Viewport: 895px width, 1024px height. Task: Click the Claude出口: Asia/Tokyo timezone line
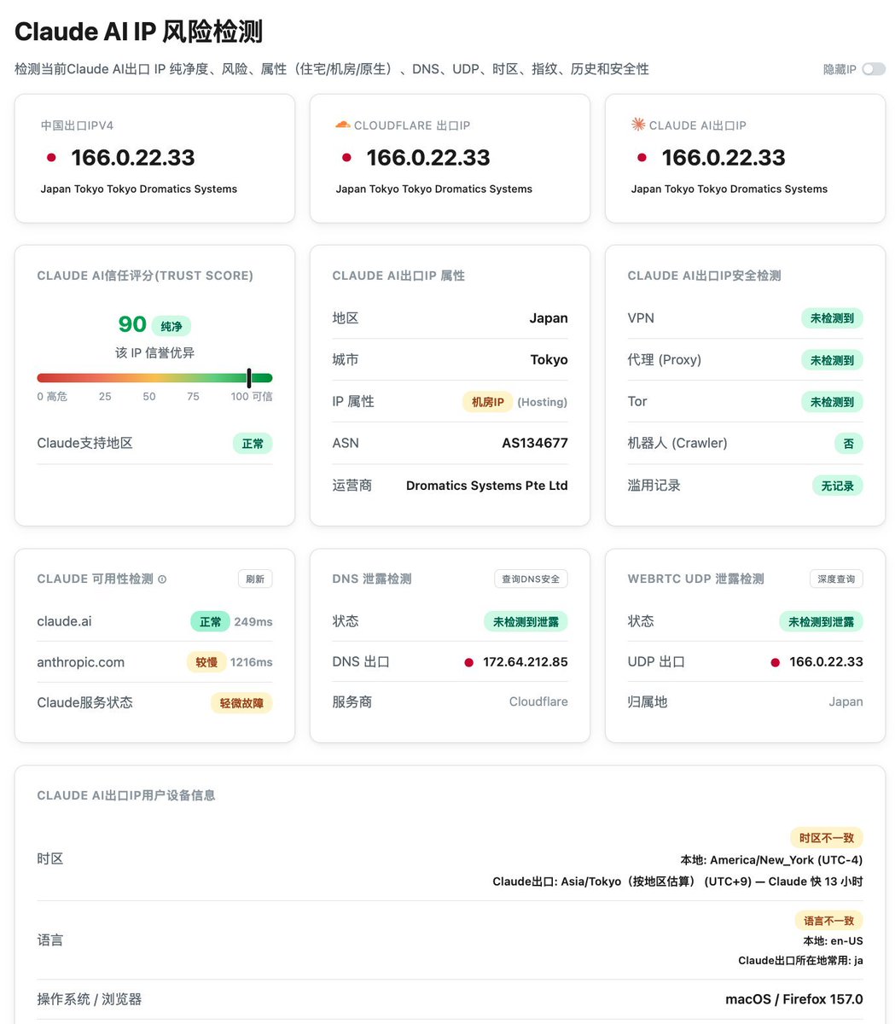click(677, 881)
